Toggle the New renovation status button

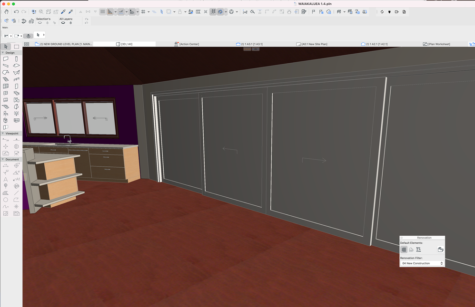point(418,249)
